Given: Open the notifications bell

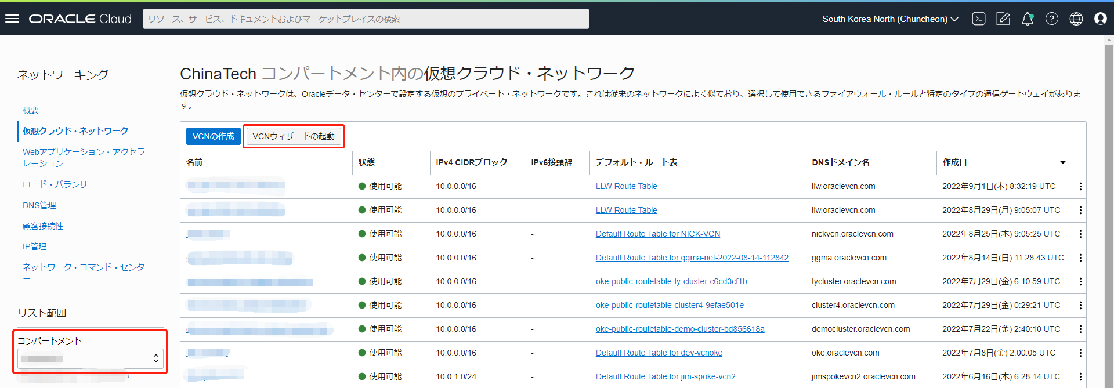Looking at the screenshot, I should pyautogui.click(x=1028, y=19).
